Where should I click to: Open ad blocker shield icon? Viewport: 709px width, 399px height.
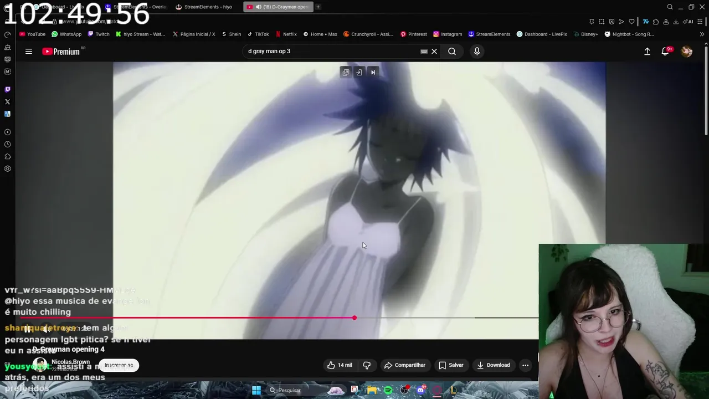click(x=612, y=22)
